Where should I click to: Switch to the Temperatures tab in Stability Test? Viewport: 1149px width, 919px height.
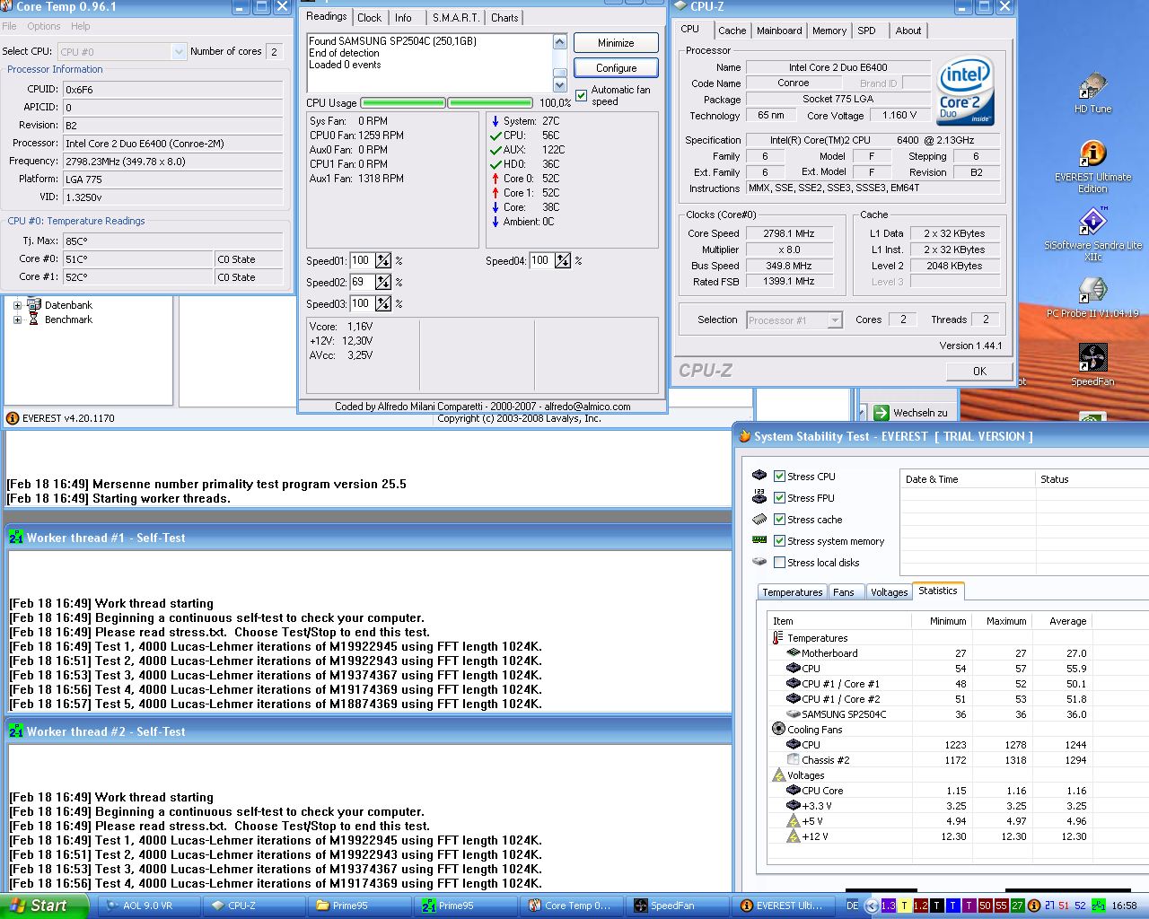tap(793, 592)
